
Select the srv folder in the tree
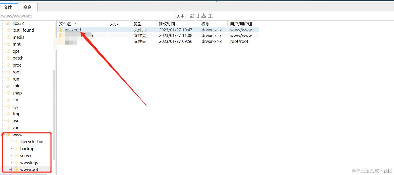15,100
